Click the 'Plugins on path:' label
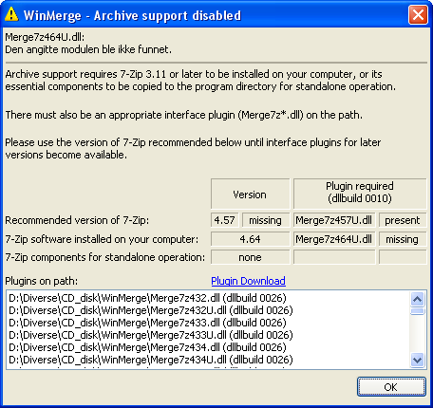The height and width of the screenshot is (408, 433). [x=42, y=281]
